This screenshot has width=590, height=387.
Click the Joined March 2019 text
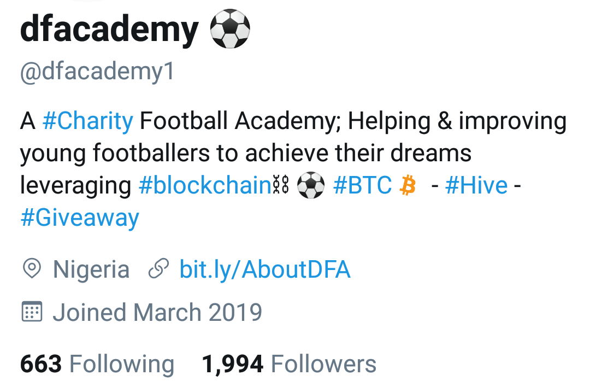157,312
